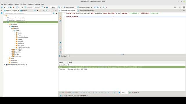Open the Database menu
This screenshot has width=186, height=104.
click(x=31, y=4)
